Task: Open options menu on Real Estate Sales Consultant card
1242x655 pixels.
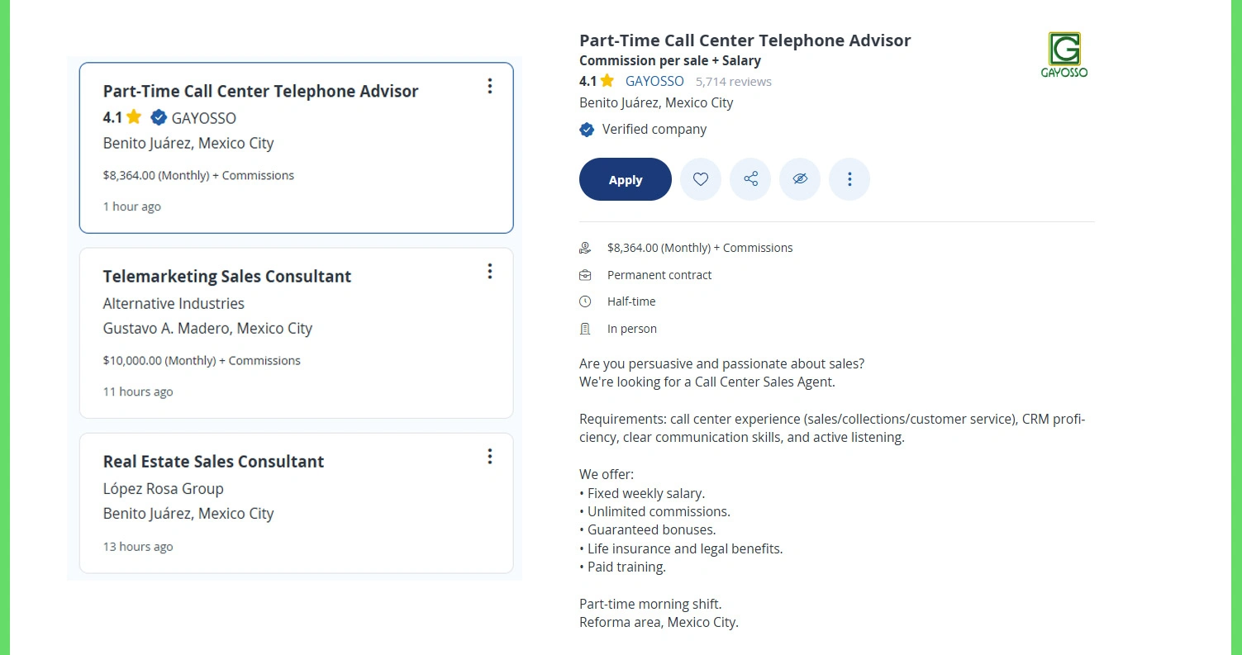Action: coord(490,456)
